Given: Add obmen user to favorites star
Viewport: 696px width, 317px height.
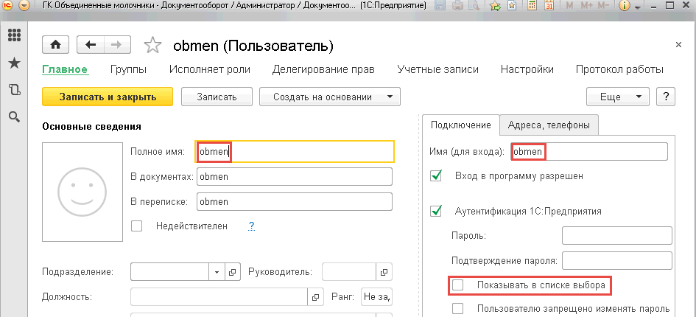Looking at the screenshot, I should click(152, 45).
